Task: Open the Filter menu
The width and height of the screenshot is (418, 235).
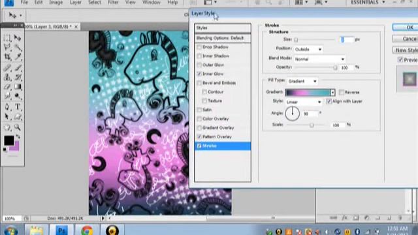Action: tap(113, 3)
